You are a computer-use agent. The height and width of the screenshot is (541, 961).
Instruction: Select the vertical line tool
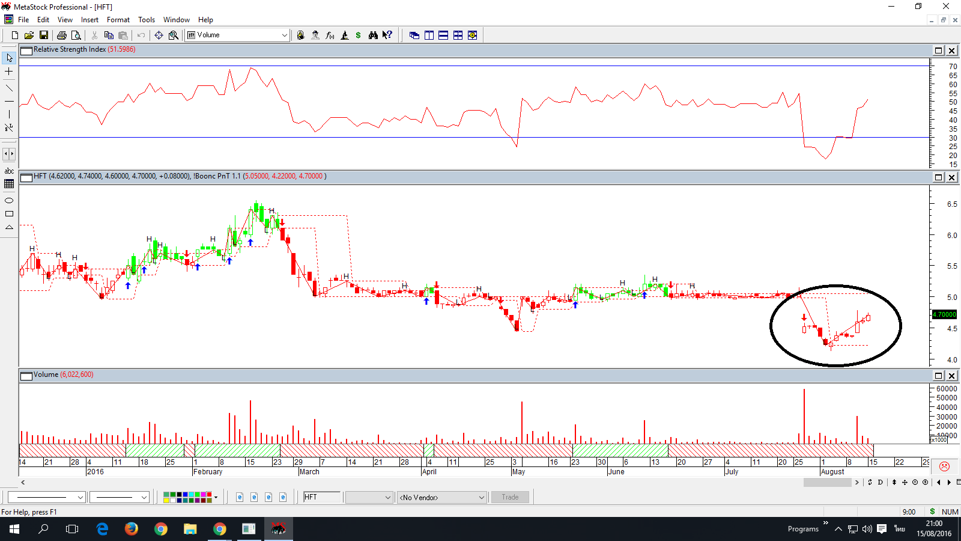click(x=9, y=114)
